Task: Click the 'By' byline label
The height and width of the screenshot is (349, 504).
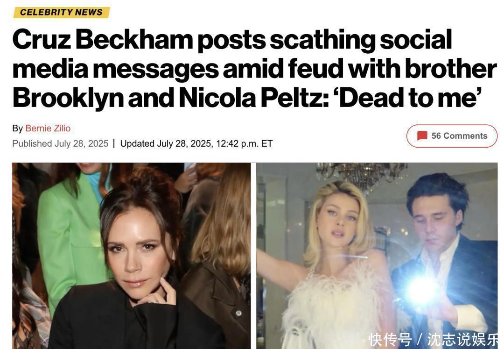Action: (x=17, y=128)
